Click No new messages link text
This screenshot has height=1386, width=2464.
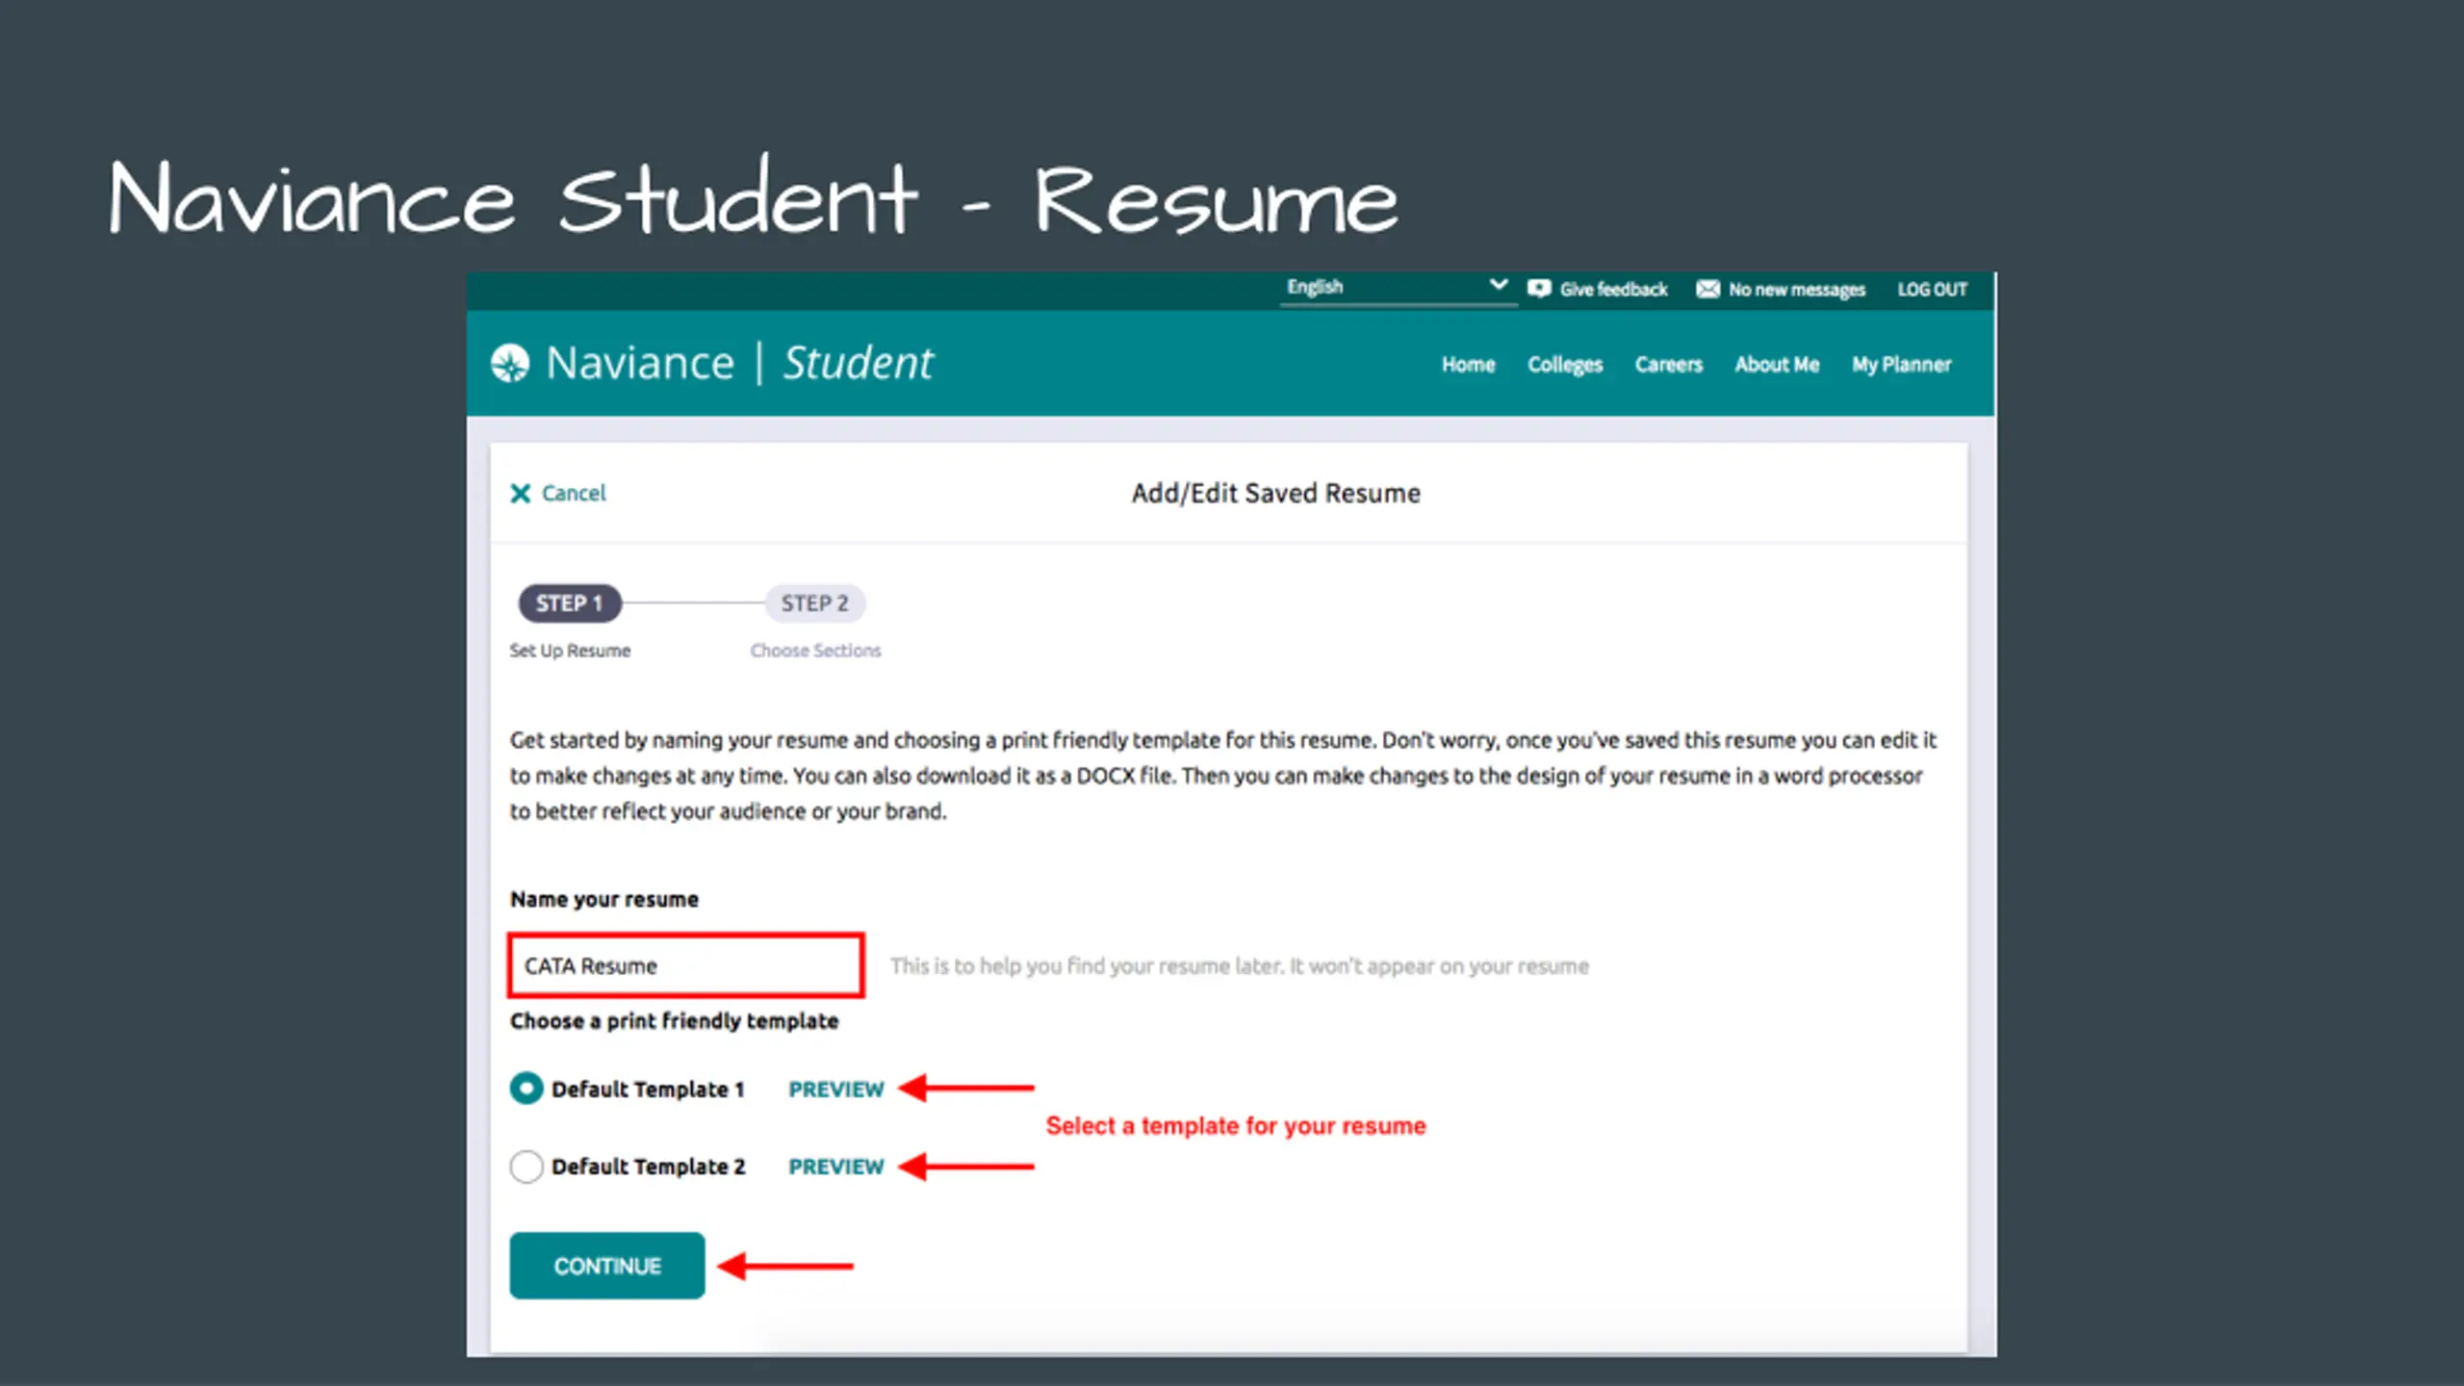pyautogui.click(x=1797, y=290)
